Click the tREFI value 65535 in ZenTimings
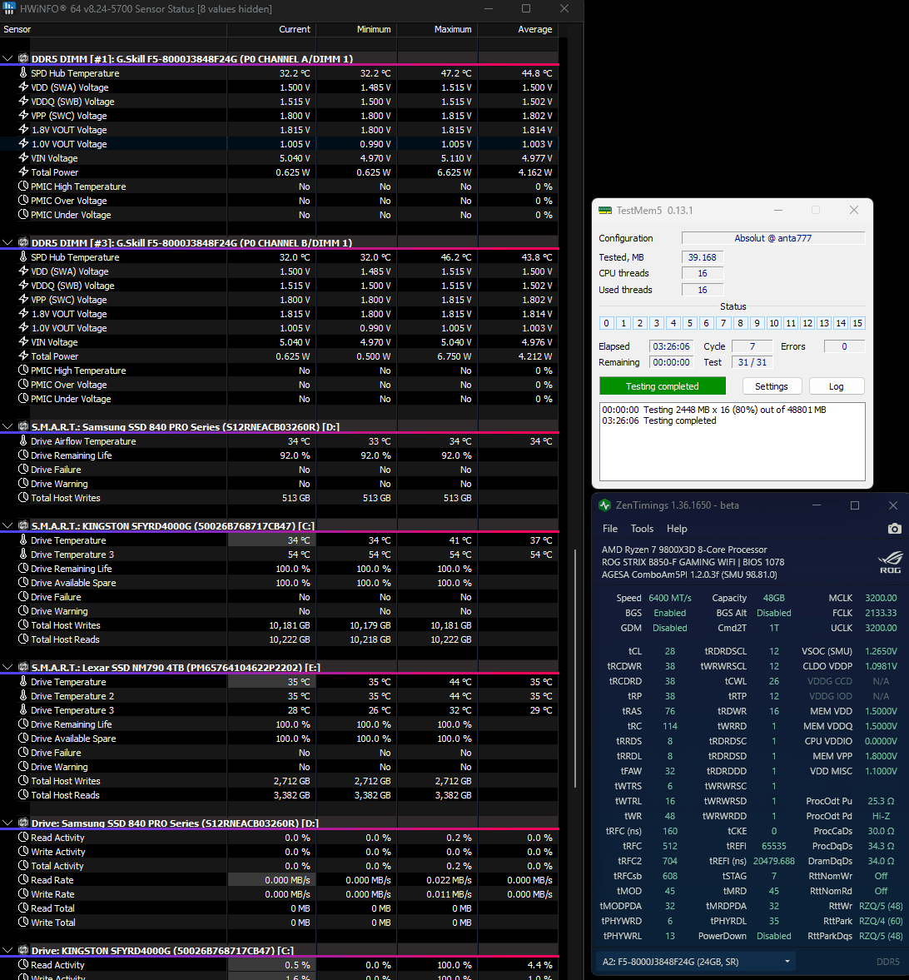The image size is (909, 980). point(773,846)
